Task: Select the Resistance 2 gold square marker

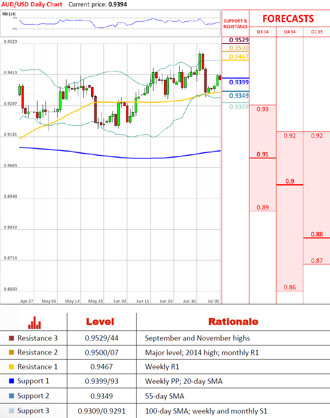Action: click(x=11, y=353)
